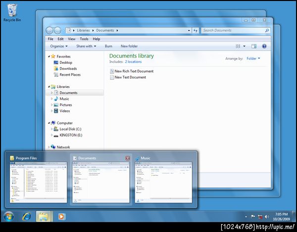
Task: Expand the Documents library arrow
Action: point(51,93)
